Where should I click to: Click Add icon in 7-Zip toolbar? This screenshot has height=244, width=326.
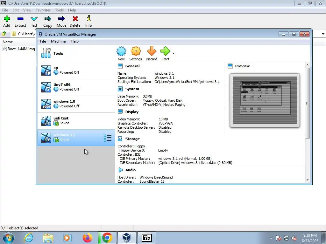[7, 21]
